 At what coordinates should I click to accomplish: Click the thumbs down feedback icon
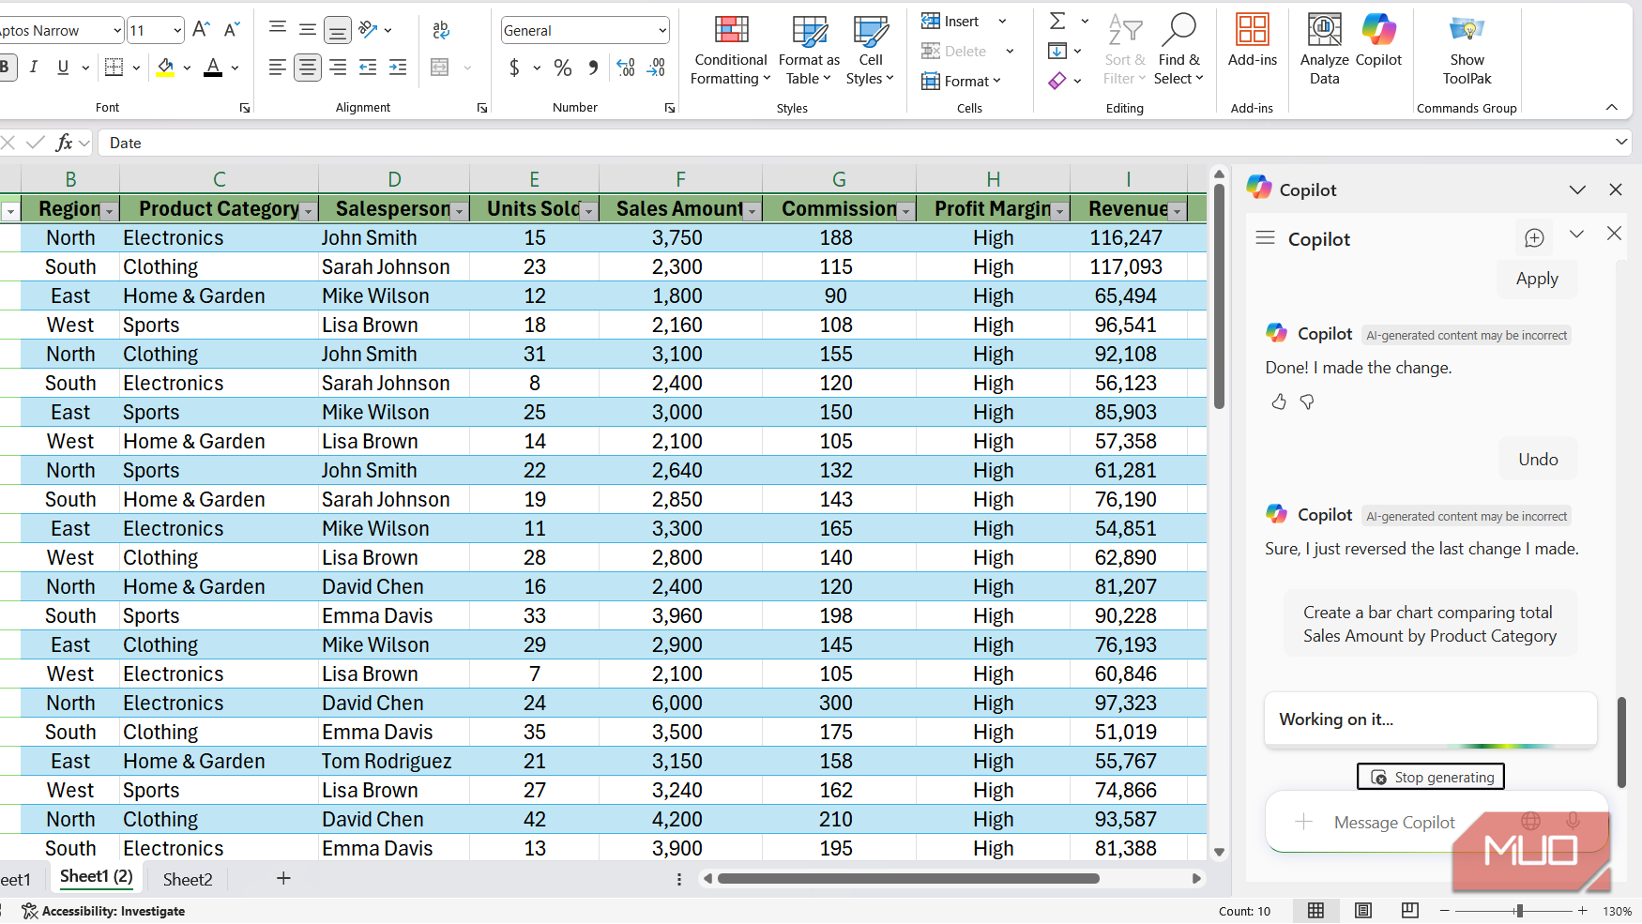coord(1307,401)
